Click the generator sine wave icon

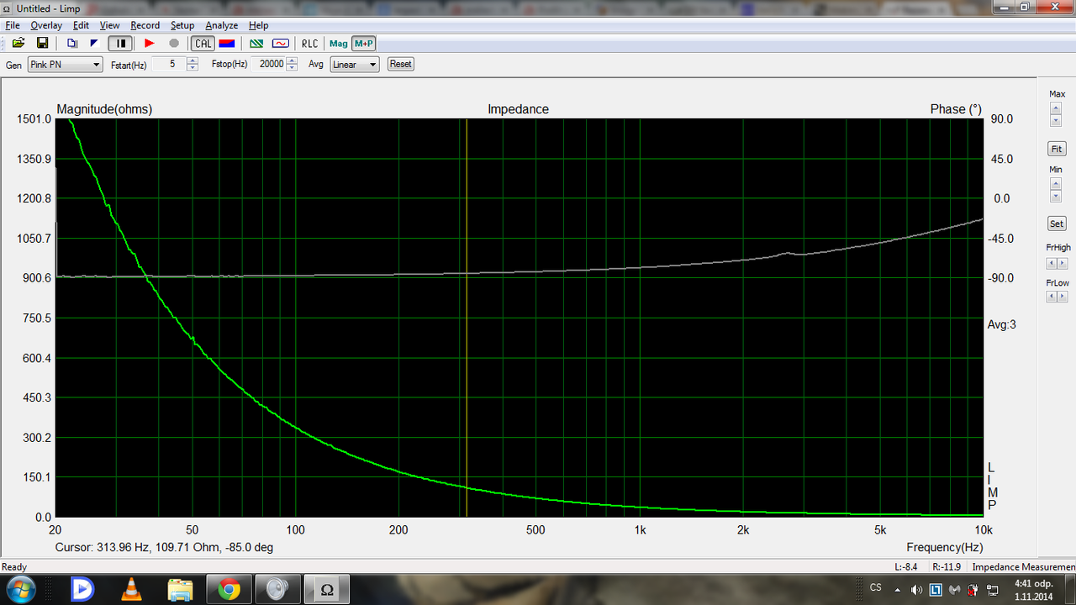(x=281, y=43)
